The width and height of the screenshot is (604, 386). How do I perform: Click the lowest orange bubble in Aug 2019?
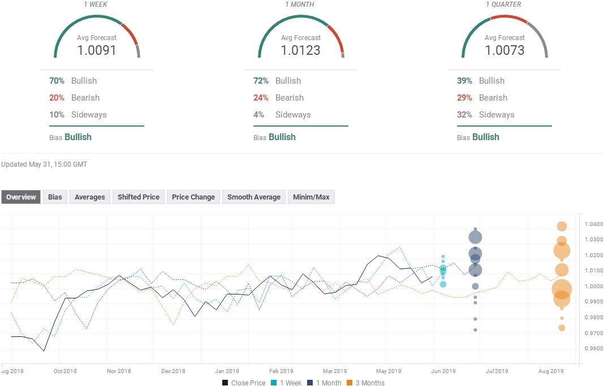(x=562, y=328)
